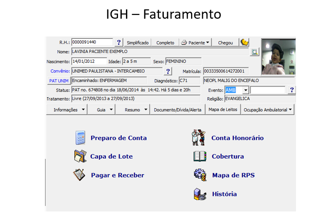Click the printer icon on Paciente button
This screenshot has height=218, width=325.
click(184, 43)
